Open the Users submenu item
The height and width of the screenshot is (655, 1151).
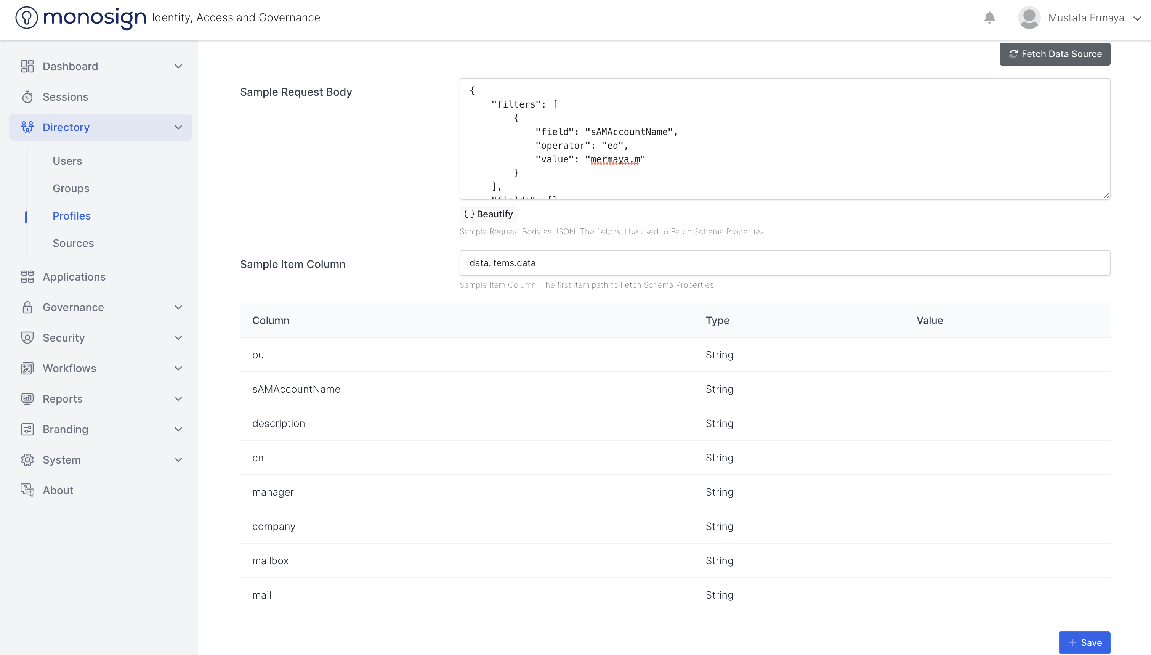tap(67, 161)
